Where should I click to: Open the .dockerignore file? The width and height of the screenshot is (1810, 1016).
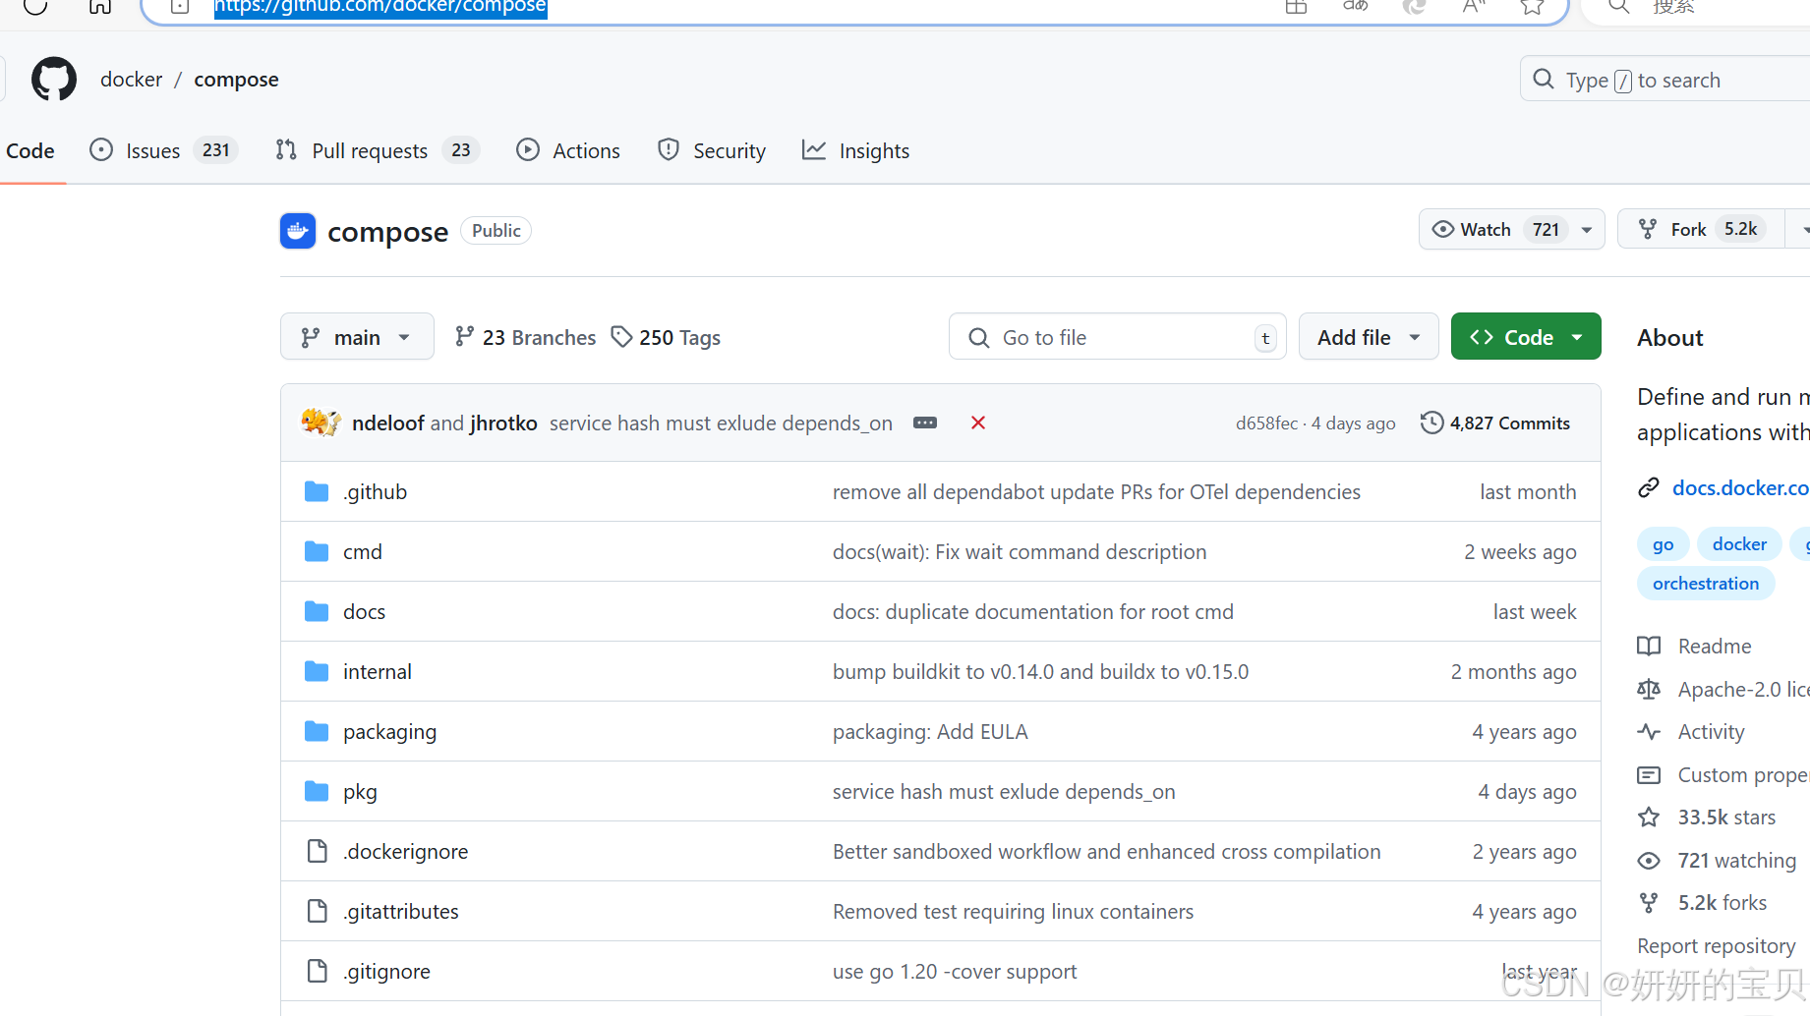pos(405,851)
